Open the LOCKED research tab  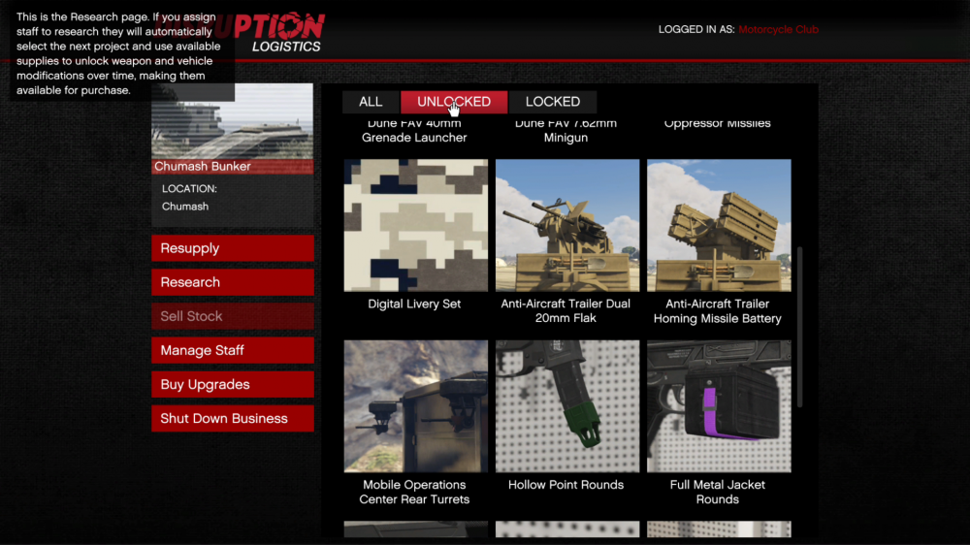553,102
